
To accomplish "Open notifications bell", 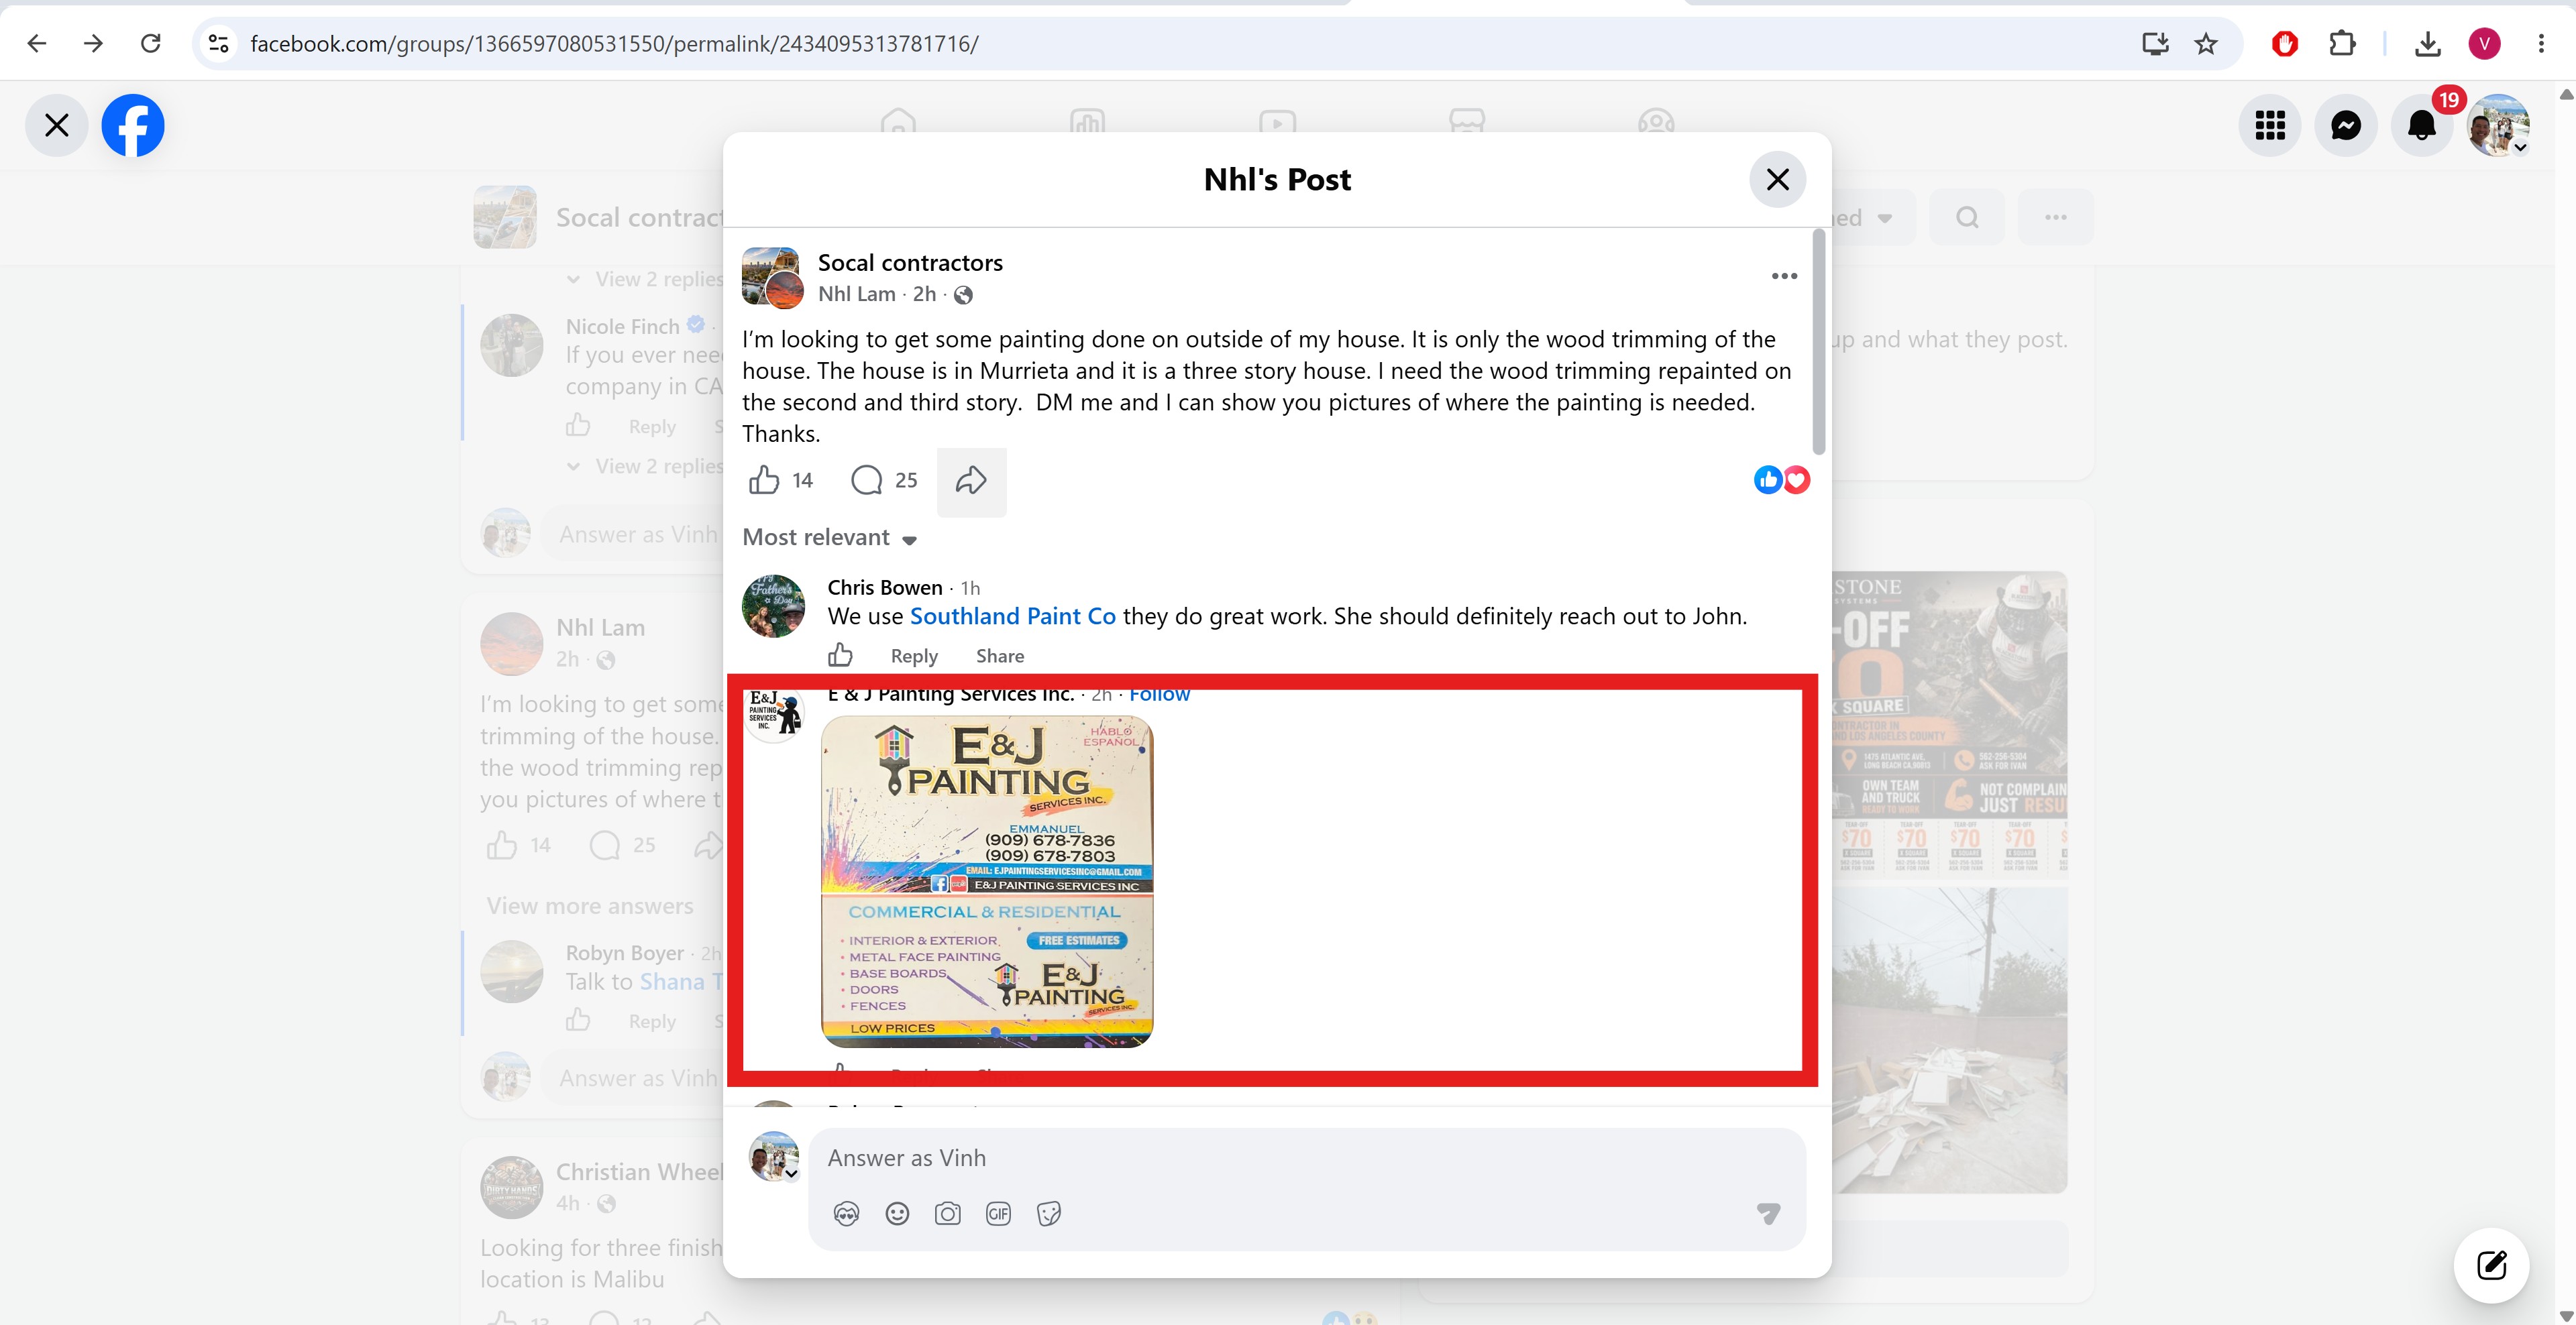I will point(2422,125).
